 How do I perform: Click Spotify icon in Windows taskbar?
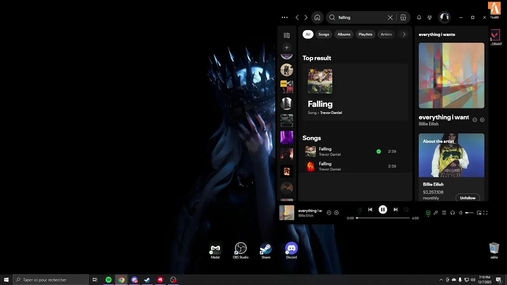point(109,280)
